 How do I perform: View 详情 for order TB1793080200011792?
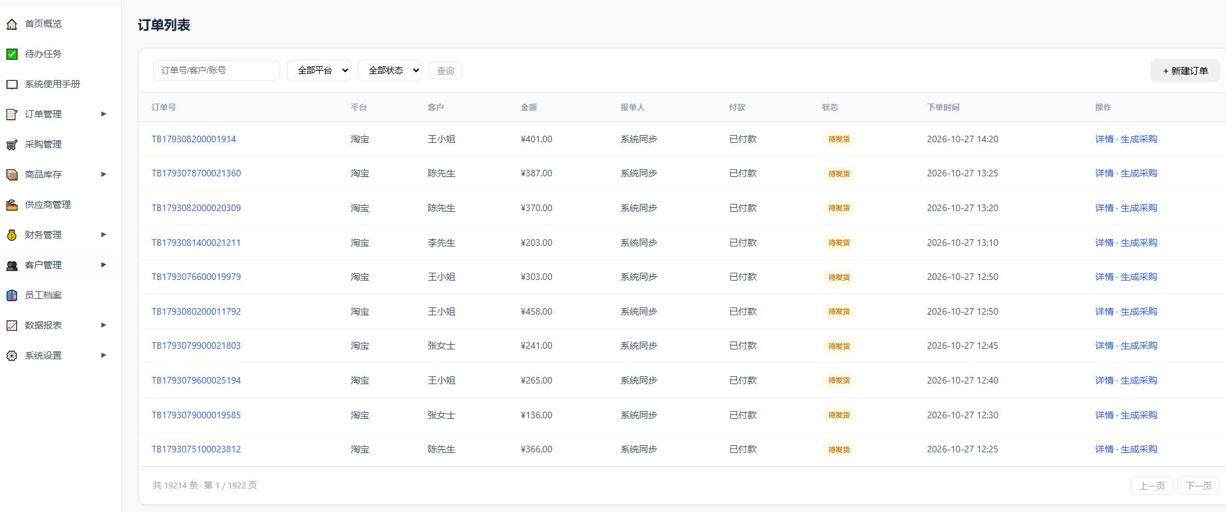pos(1104,311)
